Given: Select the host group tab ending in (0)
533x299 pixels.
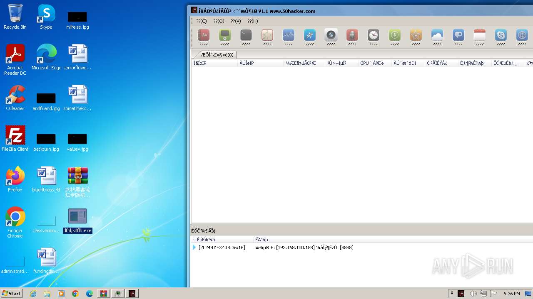Looking at the screenshot, I should point(217,54).
